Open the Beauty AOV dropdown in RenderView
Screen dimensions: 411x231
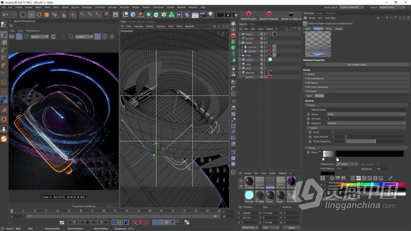click(39, 37)
